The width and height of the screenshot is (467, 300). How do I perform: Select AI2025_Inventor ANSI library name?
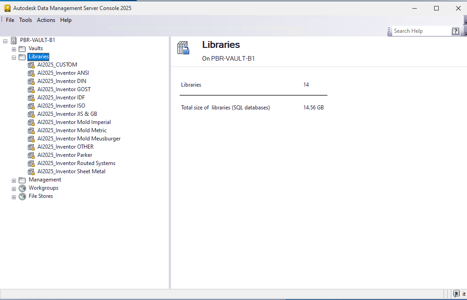(x=63, y=72)
